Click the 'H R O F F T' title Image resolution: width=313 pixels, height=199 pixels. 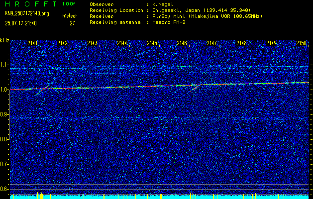coord(30,4)
